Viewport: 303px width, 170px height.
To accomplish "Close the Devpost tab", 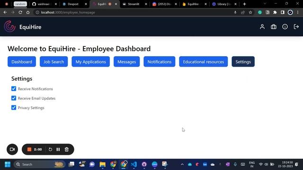I will [x=86, y=4].
